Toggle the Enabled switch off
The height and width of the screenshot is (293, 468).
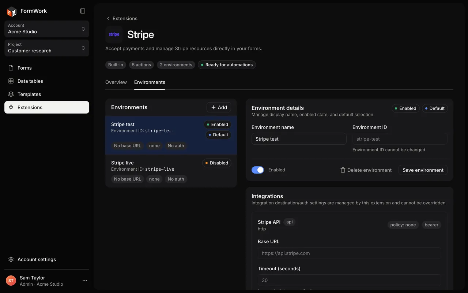tap(258, 170)
